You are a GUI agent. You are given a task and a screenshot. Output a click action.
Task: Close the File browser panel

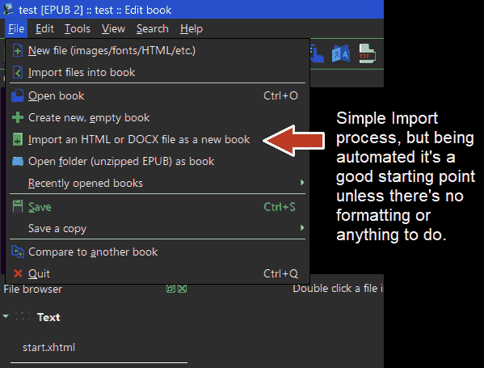183,289
